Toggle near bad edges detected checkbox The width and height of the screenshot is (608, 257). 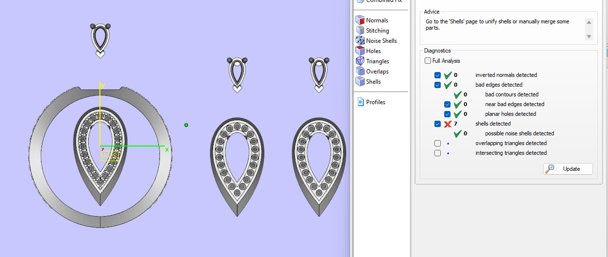[x=447, y=105]
